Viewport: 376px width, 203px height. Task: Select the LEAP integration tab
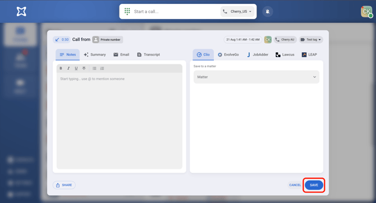pyautogui.click(x=309, y=54)
